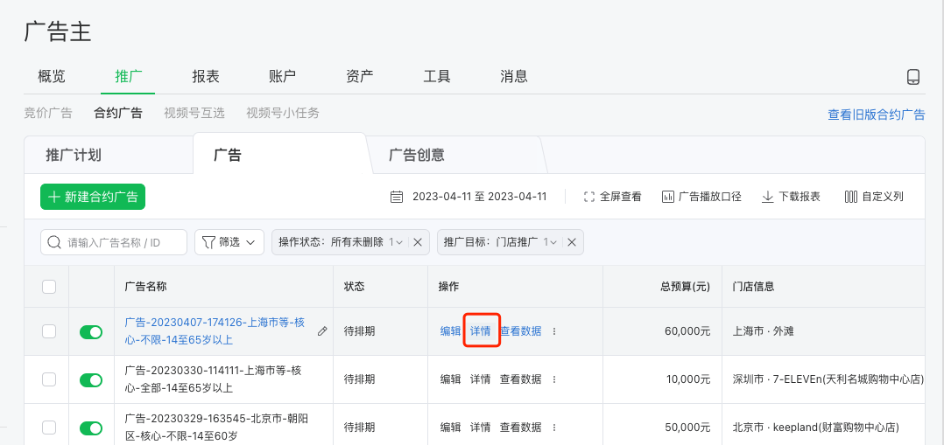Open the 查看旧版合约广告 link
944x445 pixels.
(877, 115)
